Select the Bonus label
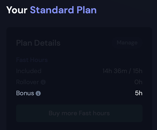 tap(25, 93)
